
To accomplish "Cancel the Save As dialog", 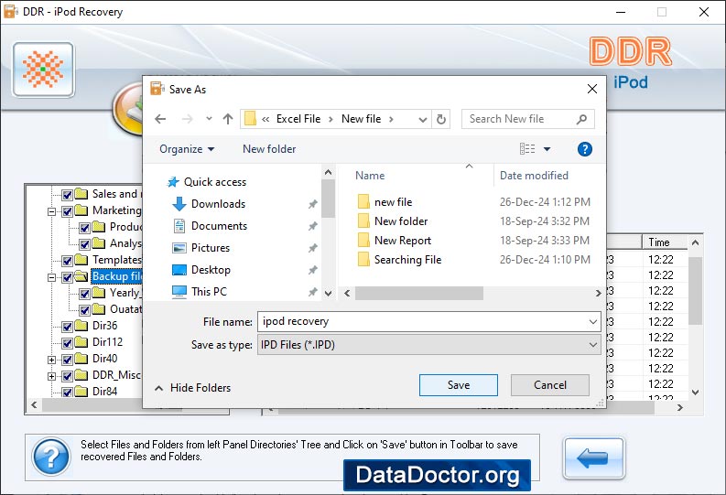I will tap(550, 385).
